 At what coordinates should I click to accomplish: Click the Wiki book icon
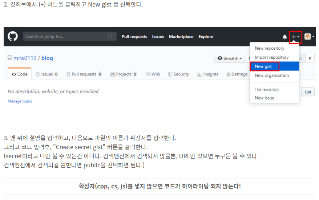(148, 74)
